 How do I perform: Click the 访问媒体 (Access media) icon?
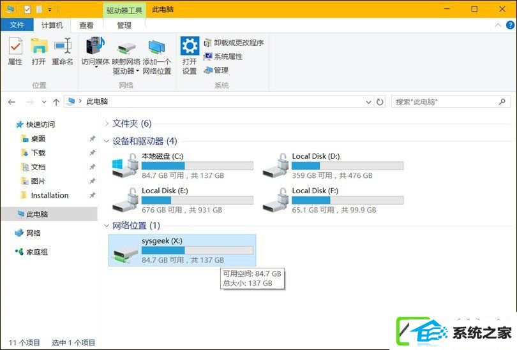[95, 46]
